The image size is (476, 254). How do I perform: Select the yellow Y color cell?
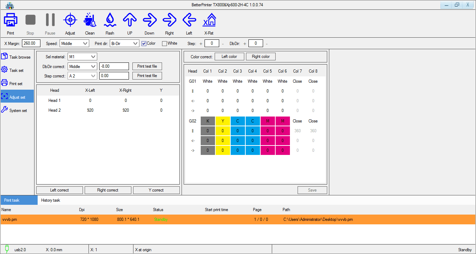point(223,121)
